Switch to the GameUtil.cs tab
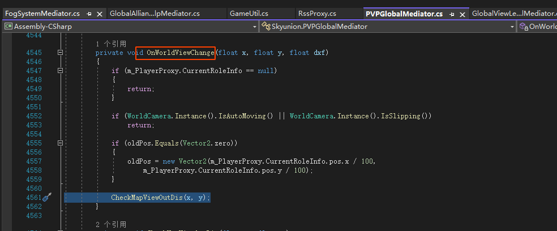The width and height of the screenshot is (557, 231). 249,13
